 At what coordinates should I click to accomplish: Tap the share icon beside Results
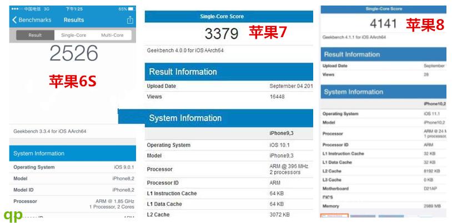[x=130, y=20]
